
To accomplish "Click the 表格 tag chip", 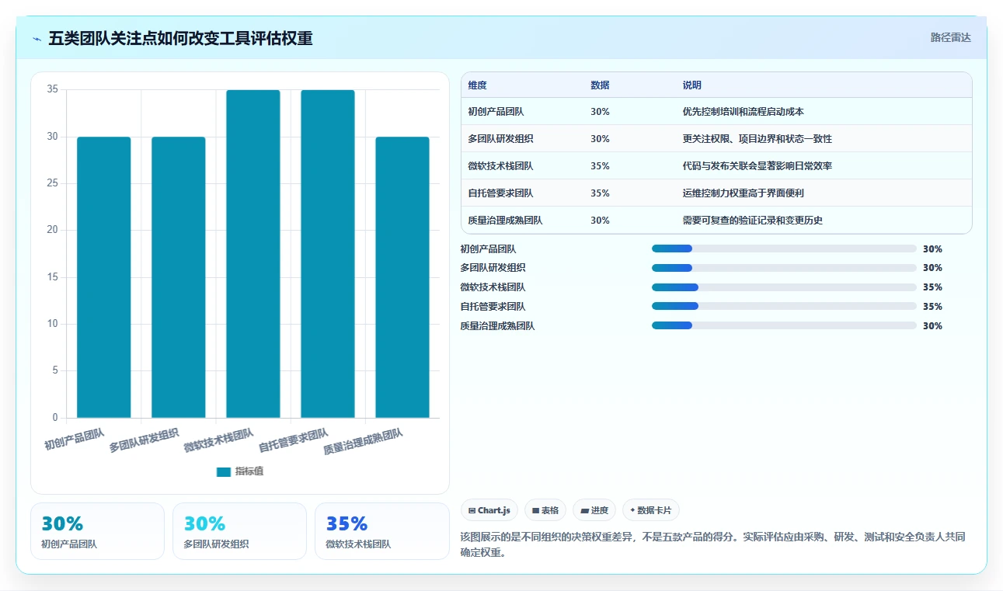I will [x=545, y=510].
